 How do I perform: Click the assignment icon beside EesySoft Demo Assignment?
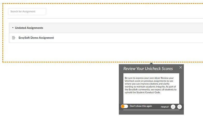13,38
